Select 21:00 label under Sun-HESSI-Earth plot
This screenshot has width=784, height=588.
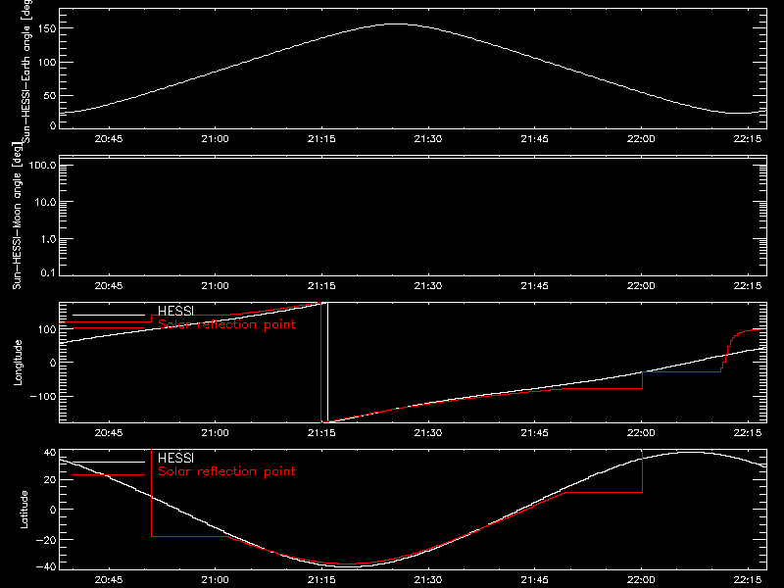(x=215, y=139)
